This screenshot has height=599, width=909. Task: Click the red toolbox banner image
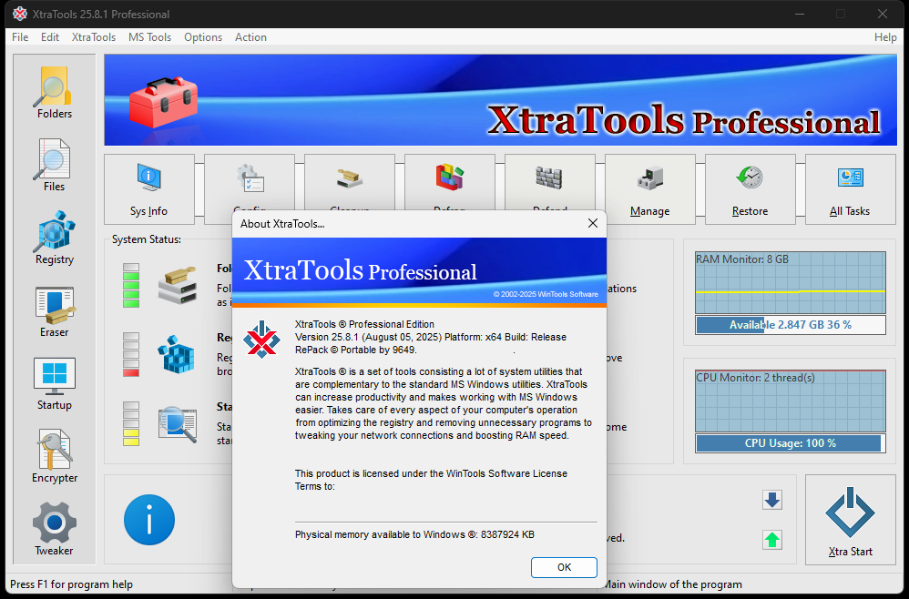[x=163, y=102]
